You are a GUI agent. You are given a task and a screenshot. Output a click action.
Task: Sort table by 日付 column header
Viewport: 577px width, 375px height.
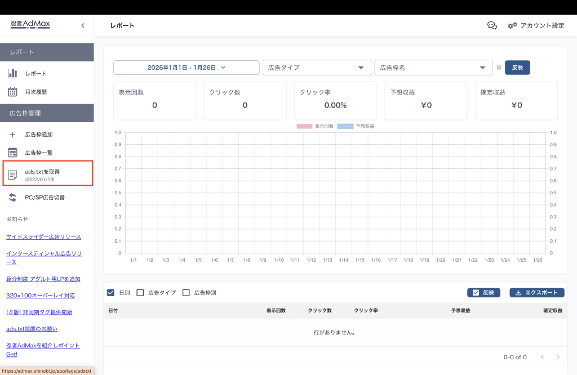pos(113,311)
